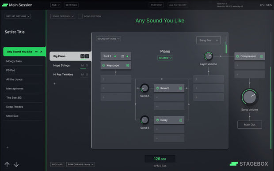Image resolution: width=274 pixels, height=171 pixels.
Task: Click the Any Sound You Like song title
Action: [x=160, y=21]
